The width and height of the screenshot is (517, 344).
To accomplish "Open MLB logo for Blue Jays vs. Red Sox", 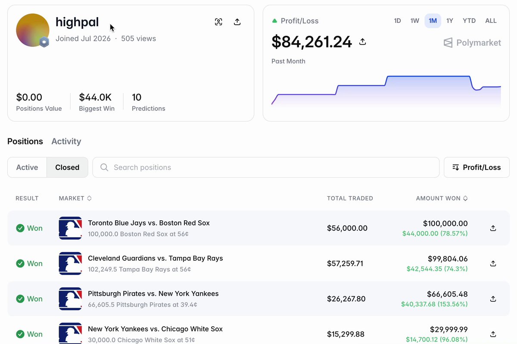I will (70, 228).
